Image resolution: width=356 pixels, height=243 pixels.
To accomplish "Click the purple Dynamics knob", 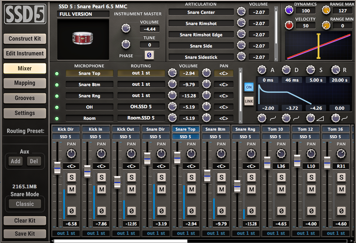I will tap(289, 10).
